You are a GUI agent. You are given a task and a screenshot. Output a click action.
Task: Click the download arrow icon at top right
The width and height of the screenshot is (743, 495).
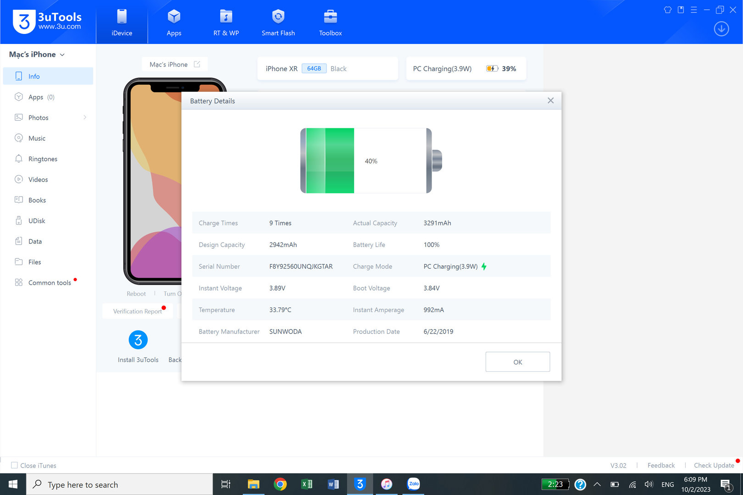721,29
